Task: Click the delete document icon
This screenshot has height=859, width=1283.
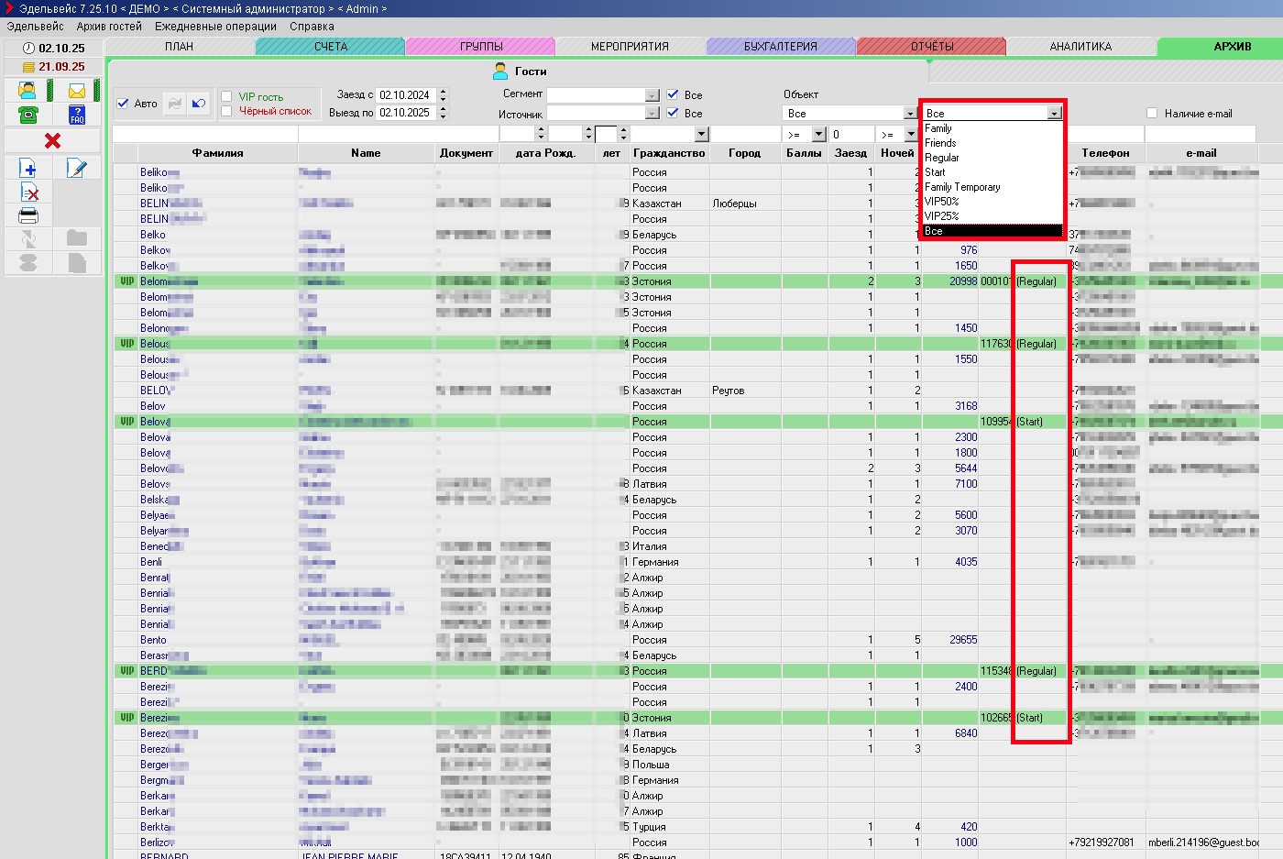Action: tap(28, 192)
